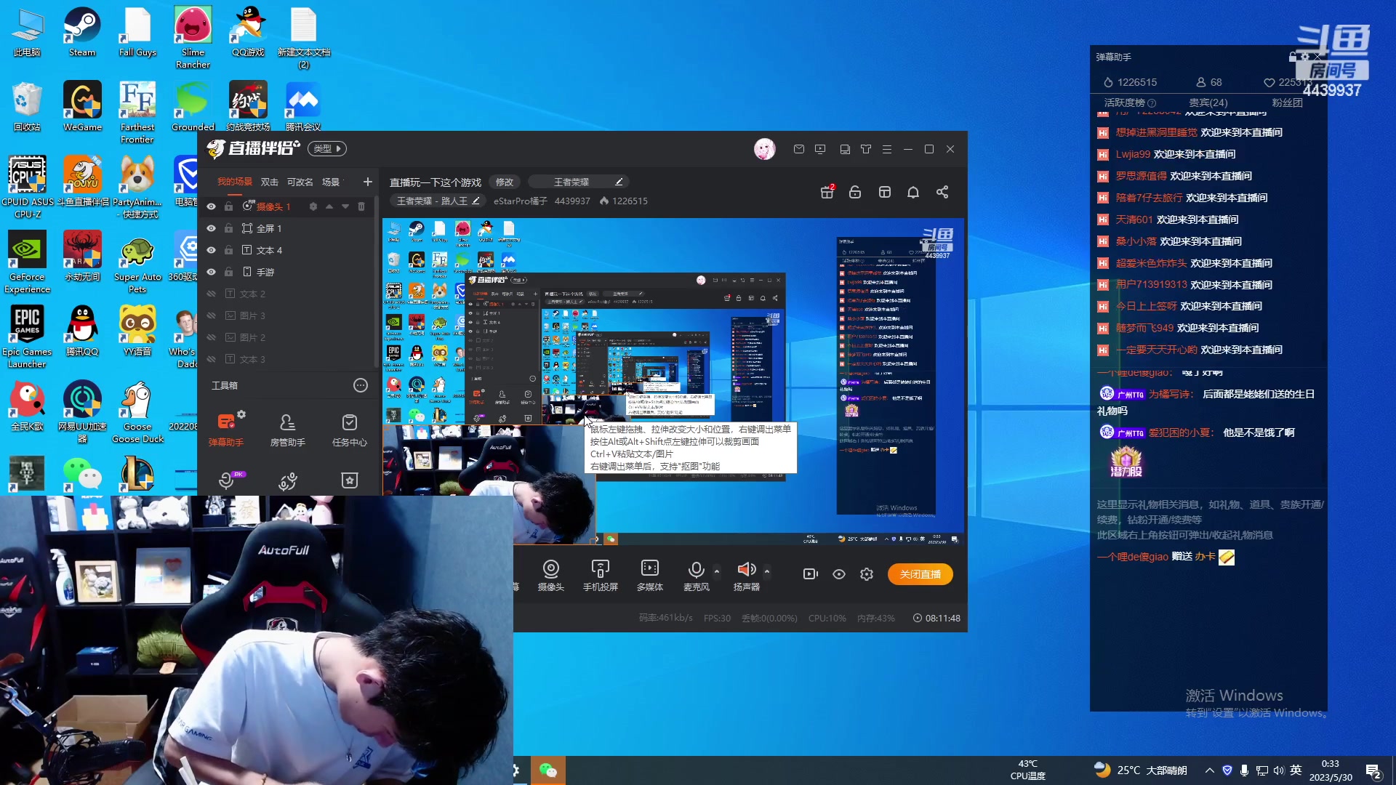Open stream settings gear icon
The image size is (1396, 785).
(867, 574)
